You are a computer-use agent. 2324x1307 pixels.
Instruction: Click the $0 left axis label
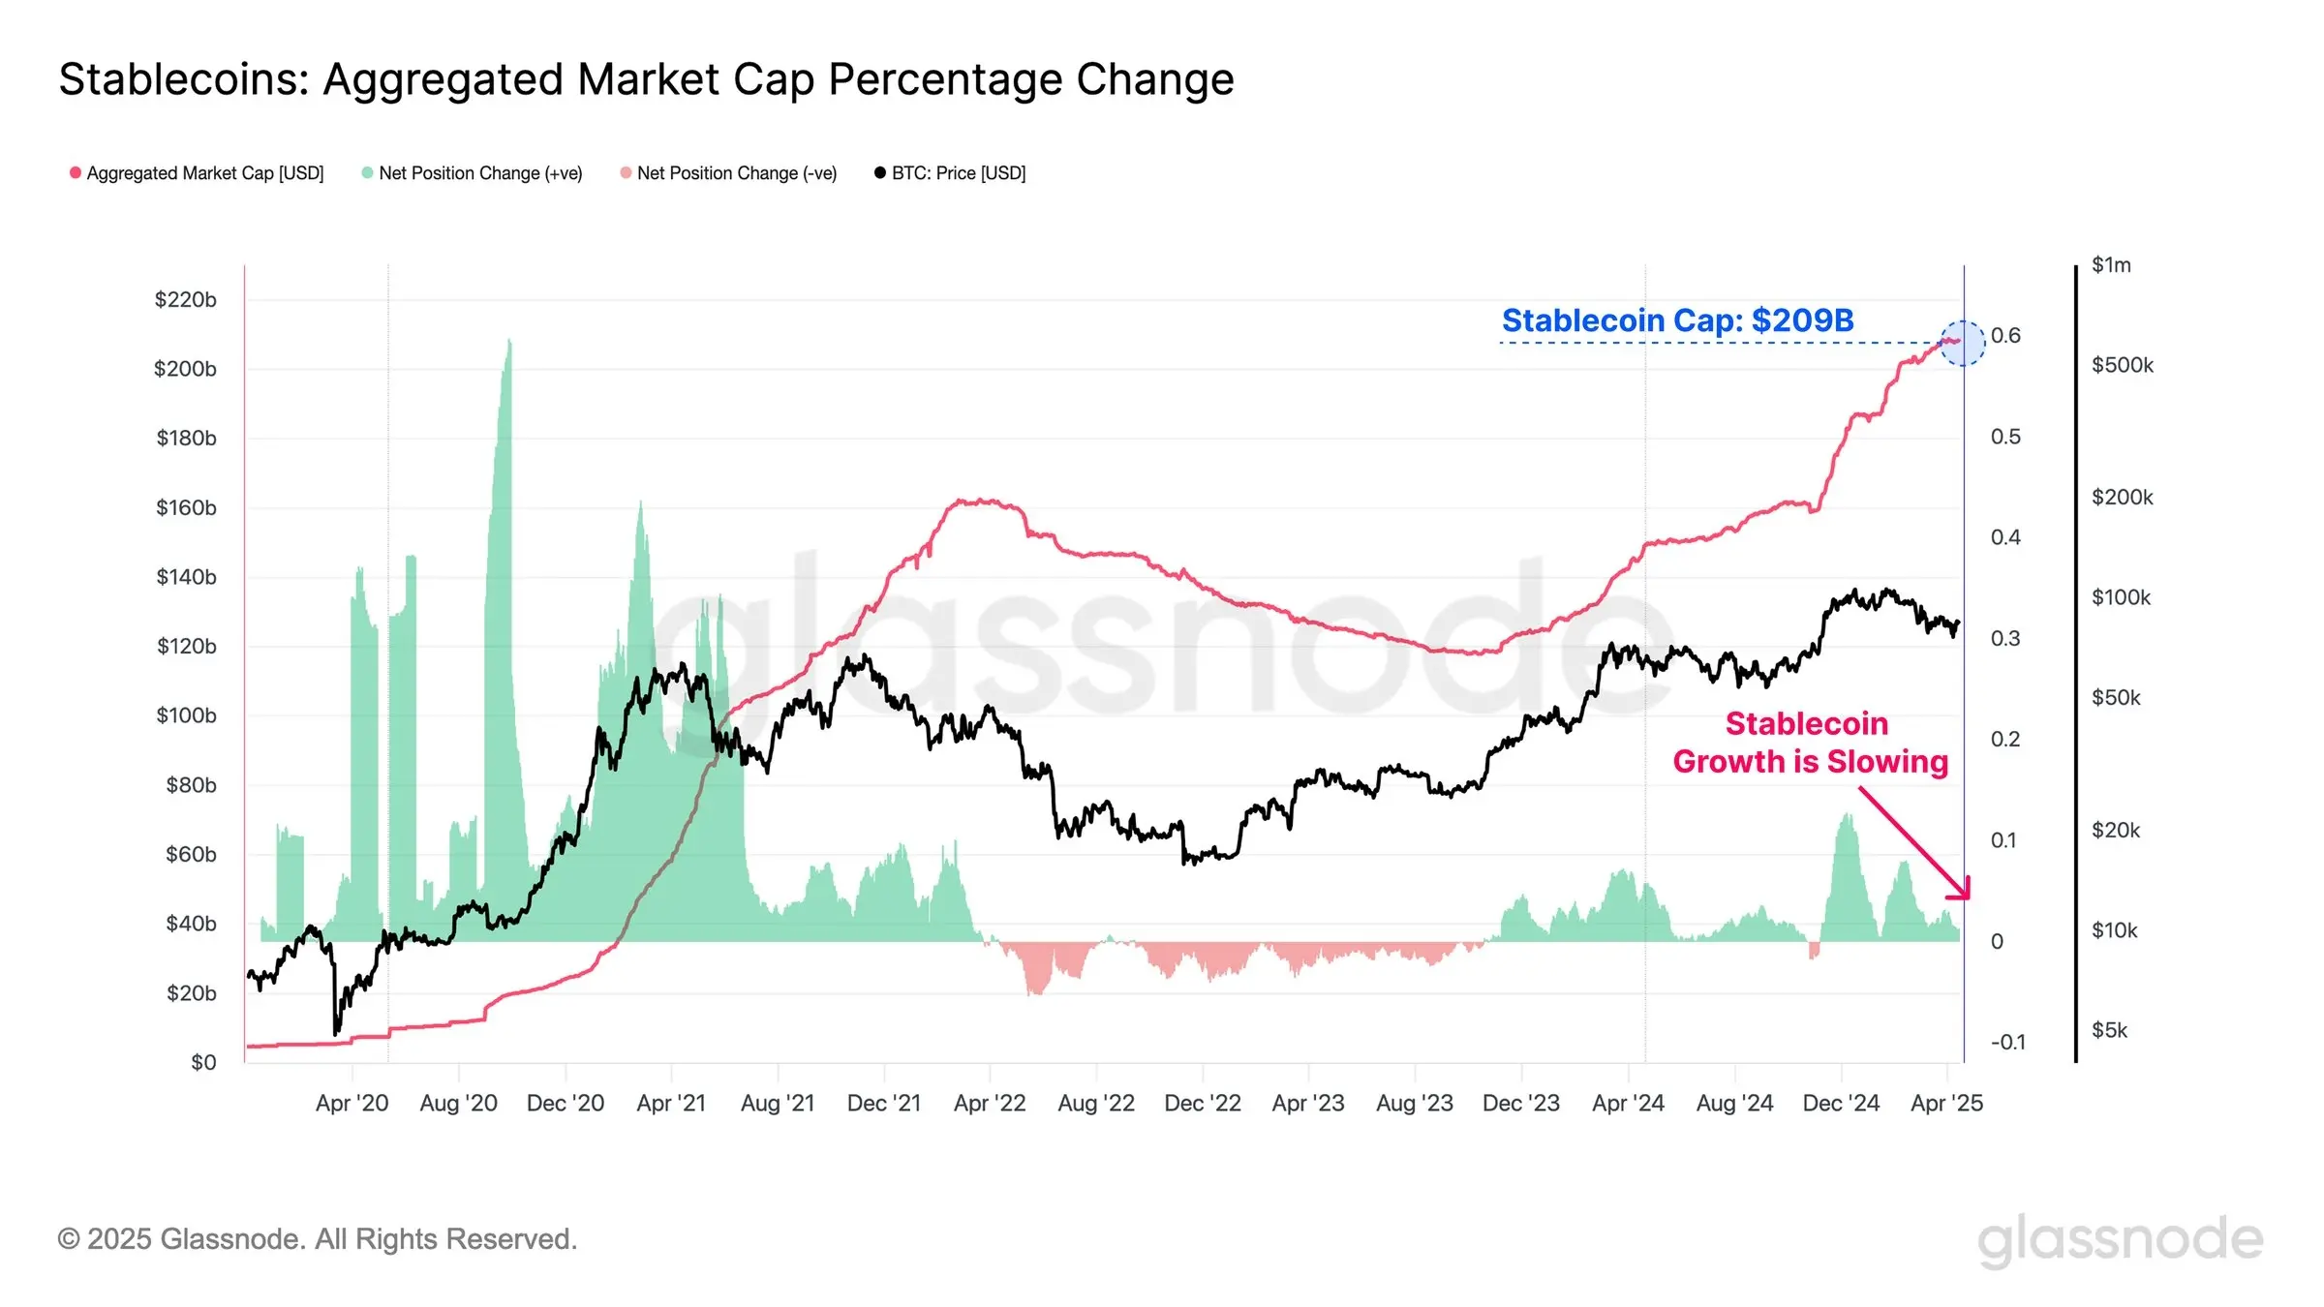203,1062
